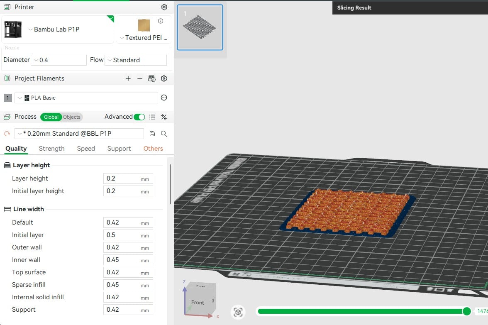
Task: Click the Layer height section icon
Action: coord(7,165)
